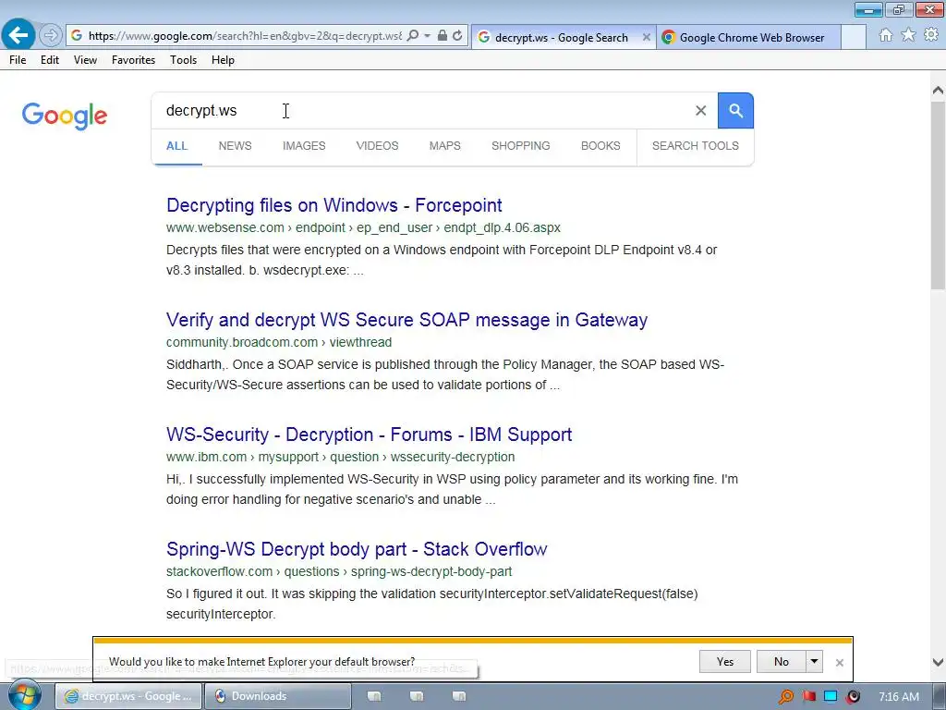Switch to SHOPPING results
The image size is (946, 710).
(x=521, y=146)
